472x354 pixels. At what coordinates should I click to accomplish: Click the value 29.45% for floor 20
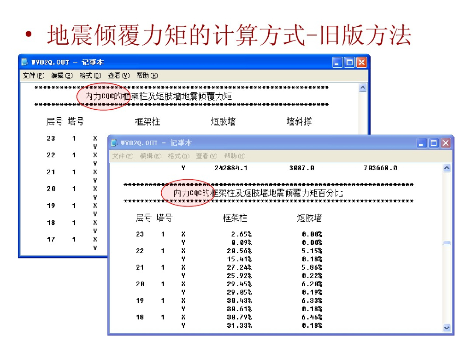coord(239,284)
